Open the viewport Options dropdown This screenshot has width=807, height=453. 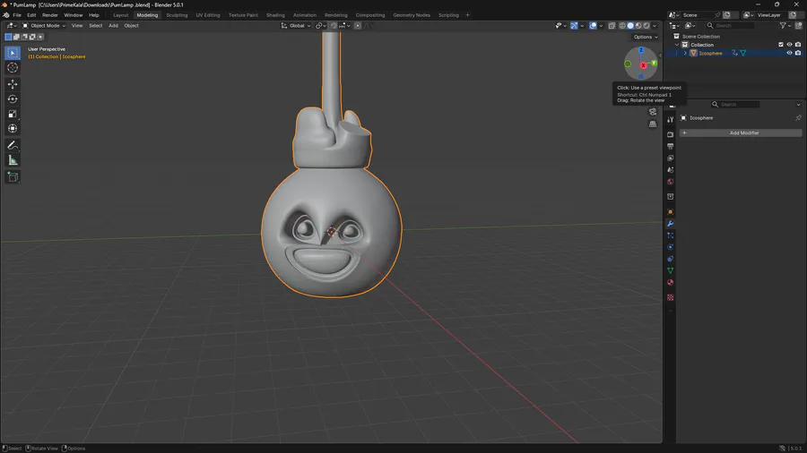click(646, 37)
